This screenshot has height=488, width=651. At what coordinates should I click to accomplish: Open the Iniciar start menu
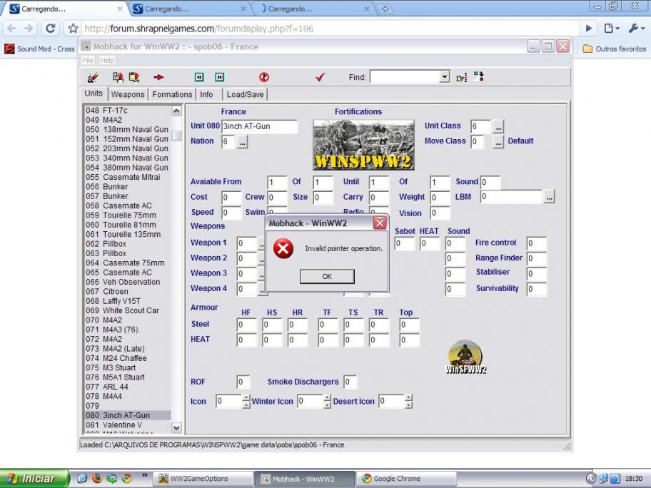(x=34, y=478)
